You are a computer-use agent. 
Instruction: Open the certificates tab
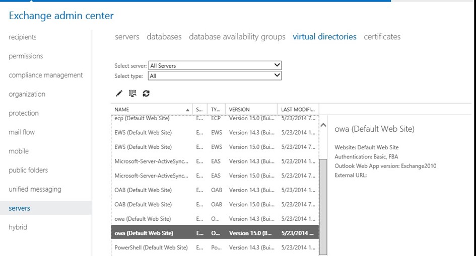382,37
